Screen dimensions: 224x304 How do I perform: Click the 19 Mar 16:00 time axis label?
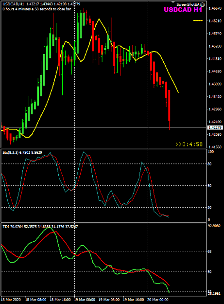[x=134, y=300]
